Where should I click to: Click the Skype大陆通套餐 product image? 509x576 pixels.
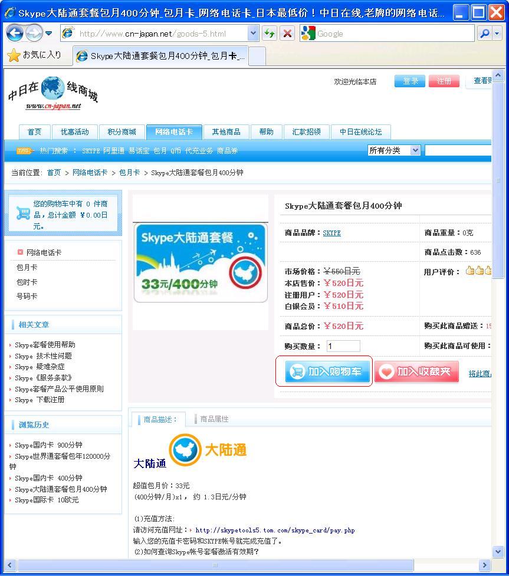pyautogui.click(x=201, y=263)
